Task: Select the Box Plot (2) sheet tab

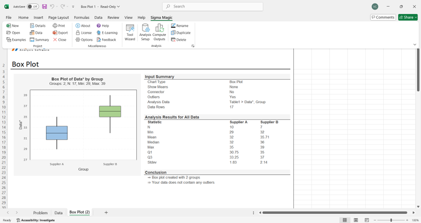Action: [79, 212]
